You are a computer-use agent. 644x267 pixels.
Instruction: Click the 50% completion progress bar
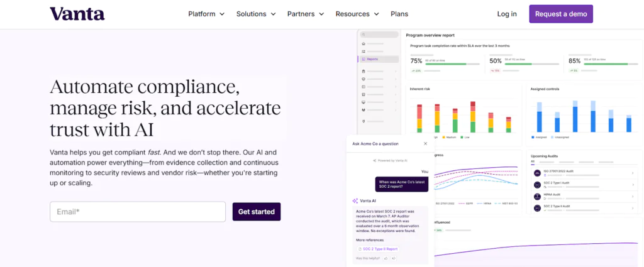tap(532, 64)
